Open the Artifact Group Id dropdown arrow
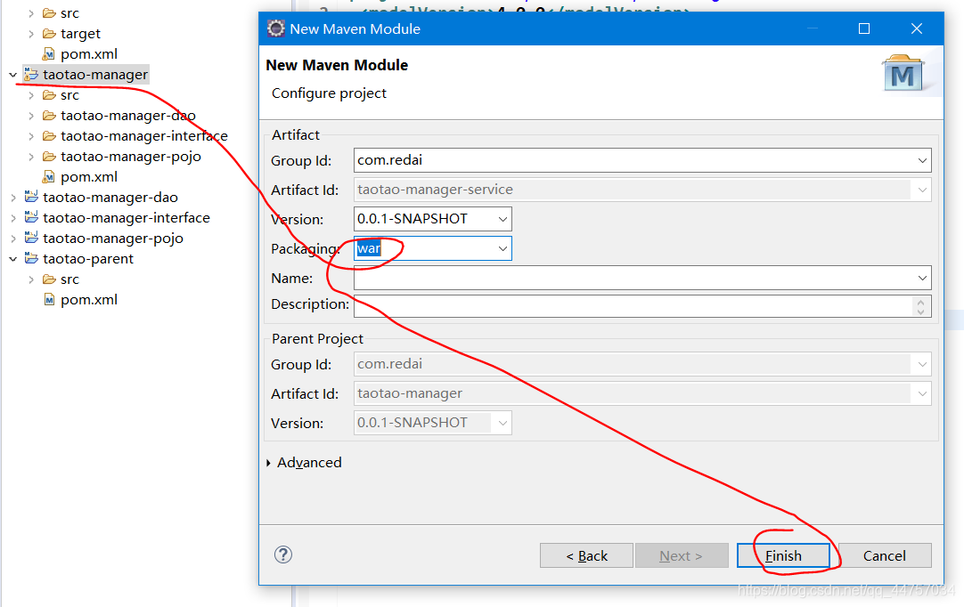 click(922, 160)
